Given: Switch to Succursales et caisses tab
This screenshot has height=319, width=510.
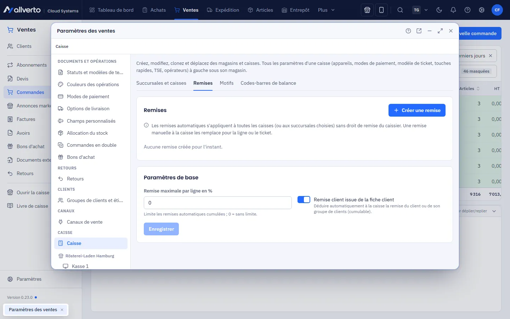Looking at the screenshot, I should tap(161, 83).
